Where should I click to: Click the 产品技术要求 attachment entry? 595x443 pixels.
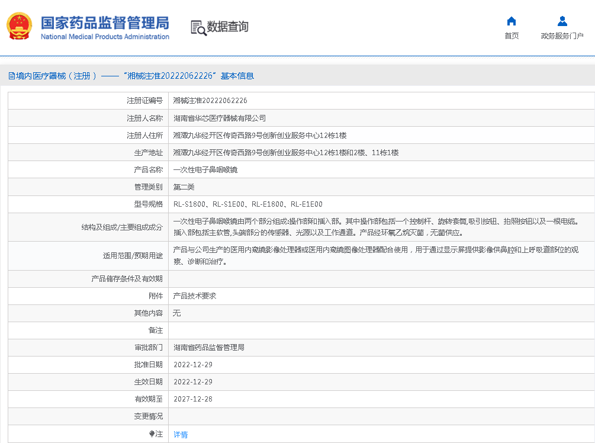point(194,296)
